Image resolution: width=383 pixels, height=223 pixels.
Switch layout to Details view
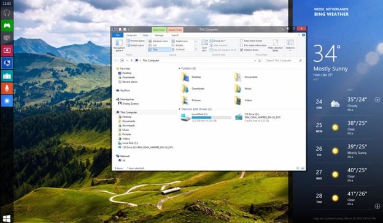[x=177, y=45]
